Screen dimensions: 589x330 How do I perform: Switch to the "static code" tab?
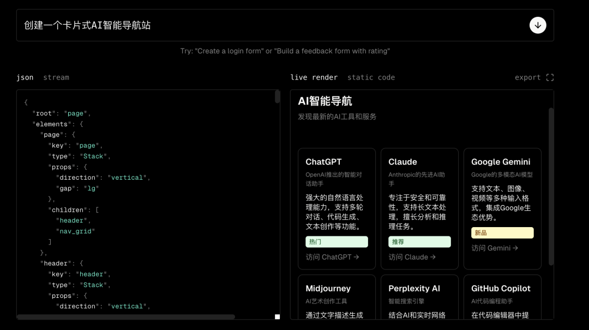[x=371, y=77]
